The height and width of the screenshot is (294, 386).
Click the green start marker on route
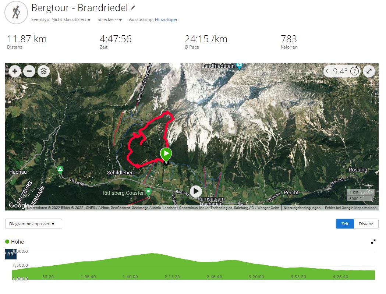(x=166, y=154)
